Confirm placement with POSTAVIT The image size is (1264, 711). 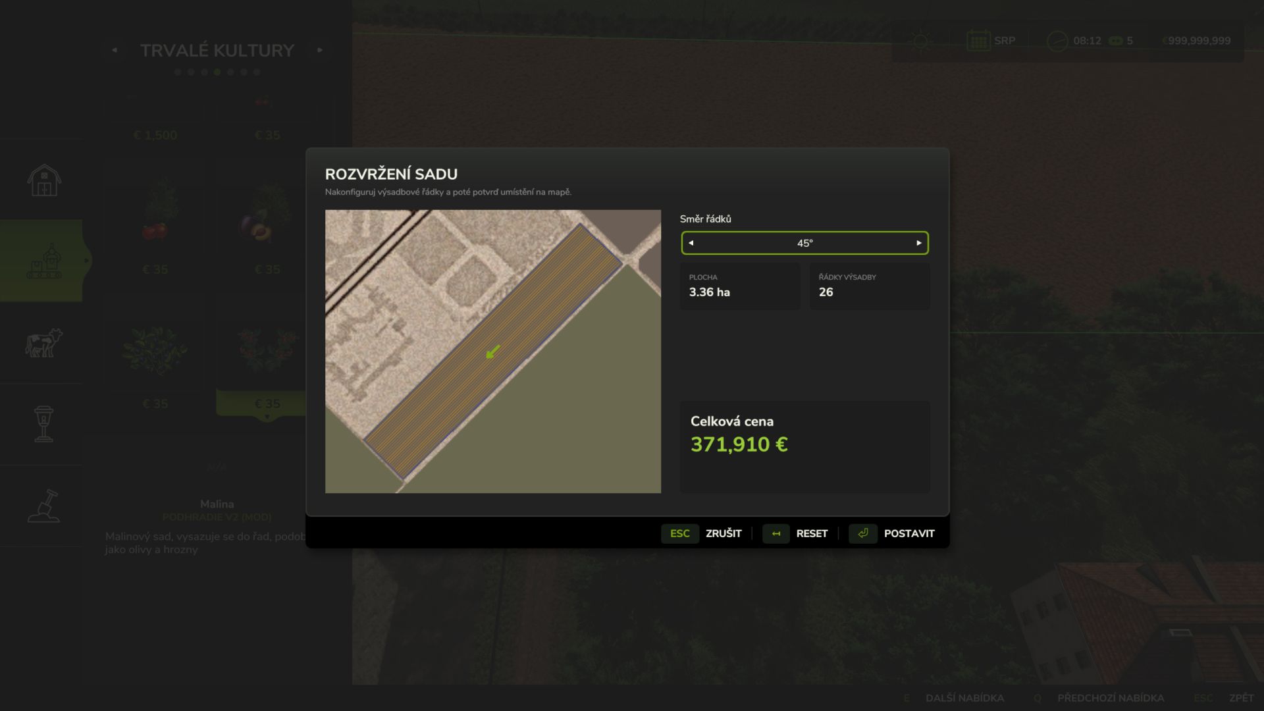(x=909, y=533)
